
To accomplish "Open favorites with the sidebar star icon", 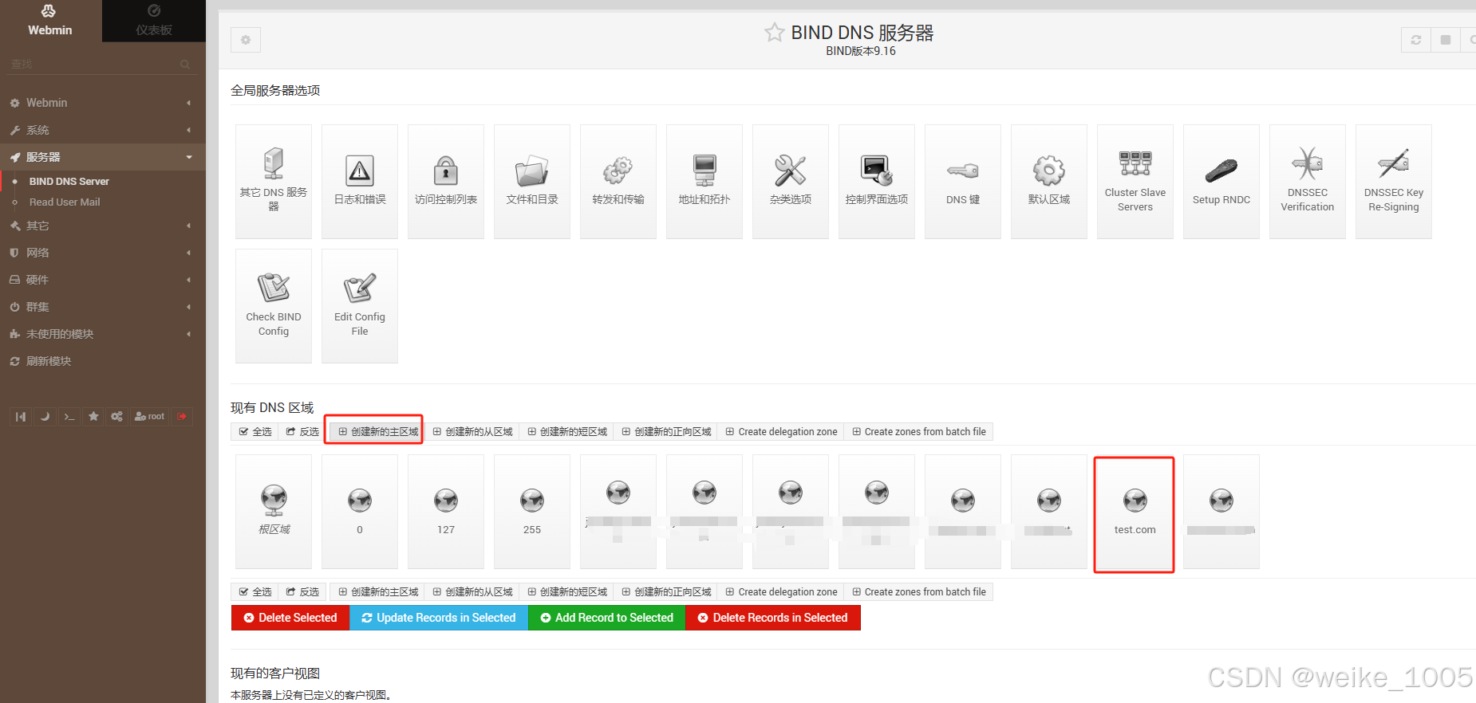I will [93, 416].
